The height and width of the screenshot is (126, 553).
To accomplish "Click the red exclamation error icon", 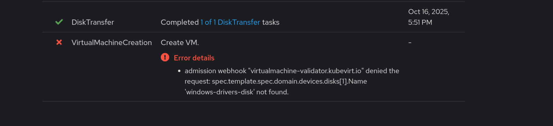I will click(x=165, y=57).
